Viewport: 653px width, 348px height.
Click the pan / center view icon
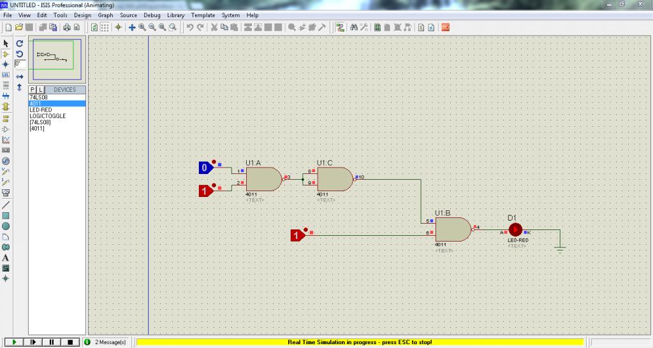(132, 27)
